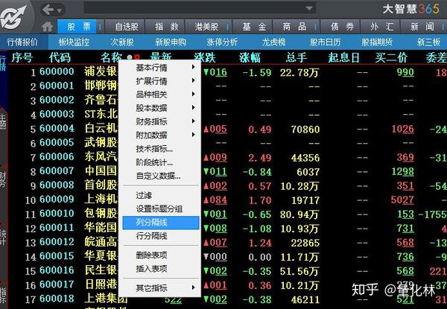Click the 起息日 column header
447x309 pixels.
pos(343,58)
